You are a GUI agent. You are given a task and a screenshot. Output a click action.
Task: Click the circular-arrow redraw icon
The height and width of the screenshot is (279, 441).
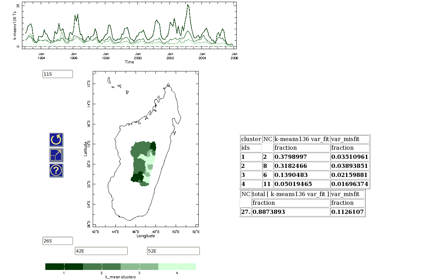click(56, 140)
